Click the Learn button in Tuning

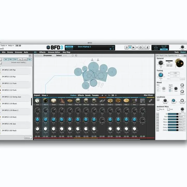pyautogui.click(x=183, y=79)
